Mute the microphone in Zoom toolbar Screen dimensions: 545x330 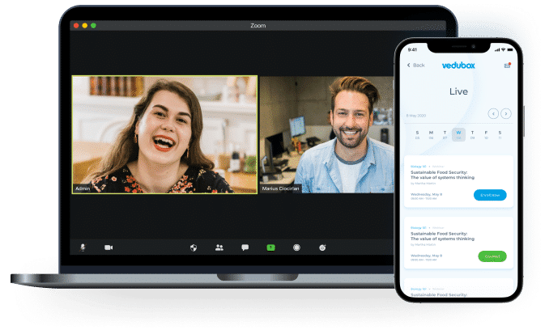[x=83, y=247]
